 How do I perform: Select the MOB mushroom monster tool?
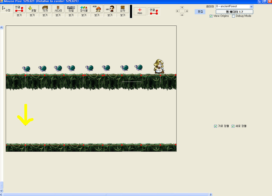[x=97, y=9]
